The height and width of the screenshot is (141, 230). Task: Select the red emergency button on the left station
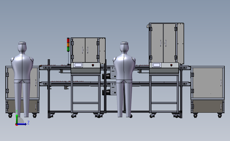pyautogui.click(x=93, y=65)
